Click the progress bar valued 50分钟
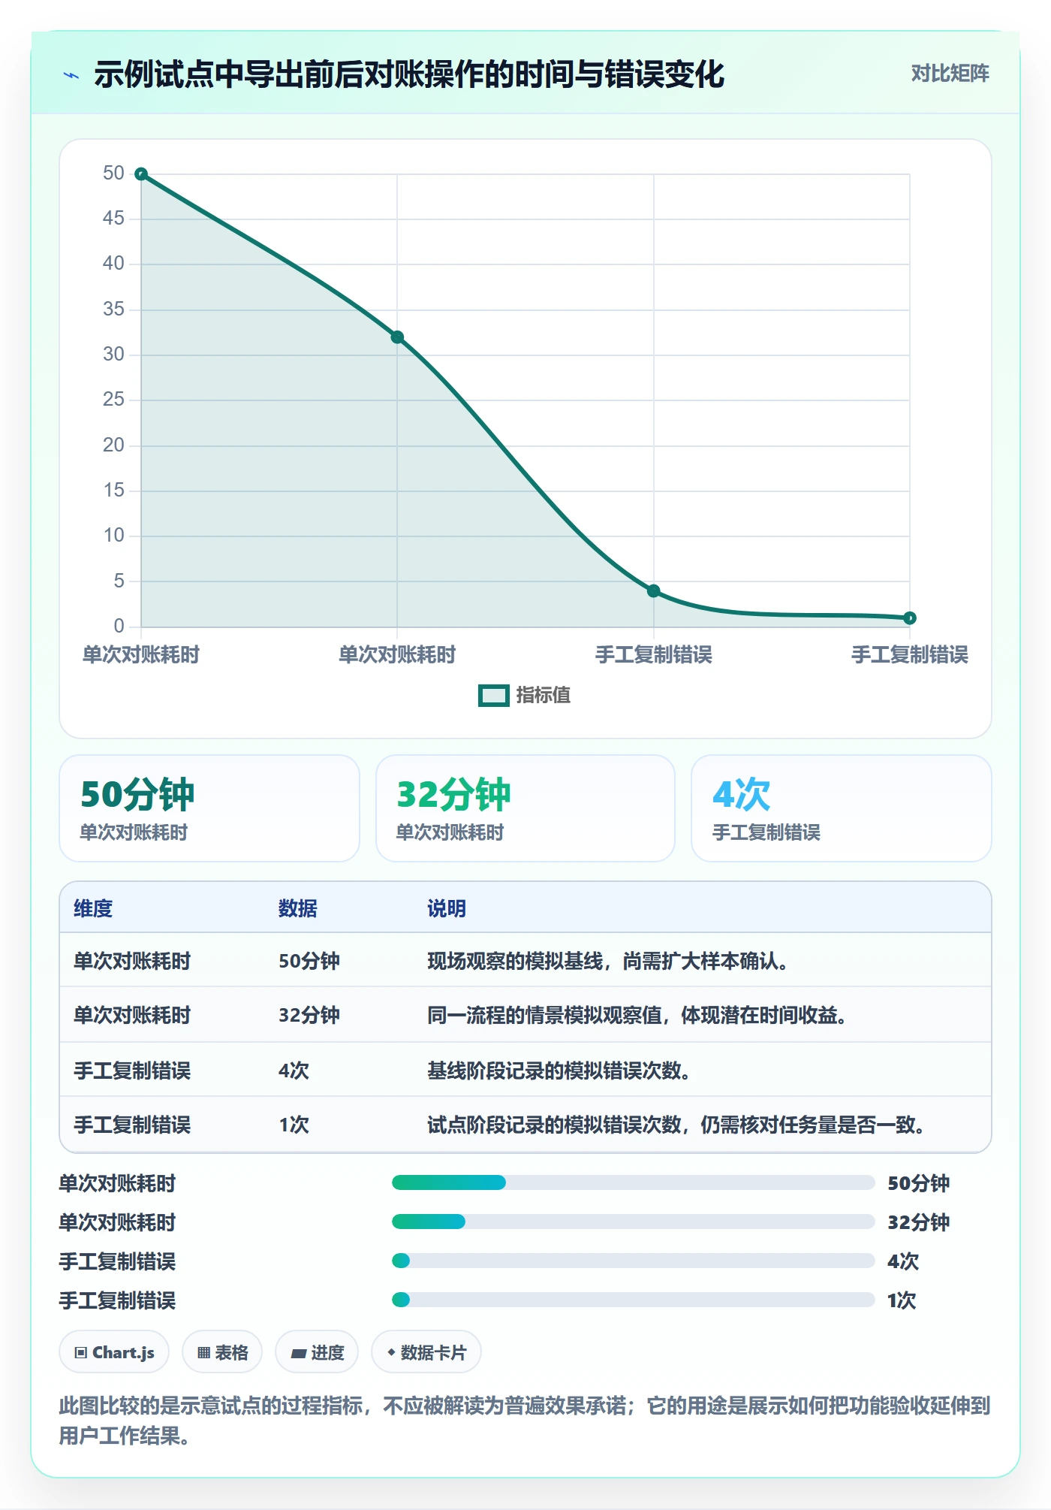 click(633, 1183)
